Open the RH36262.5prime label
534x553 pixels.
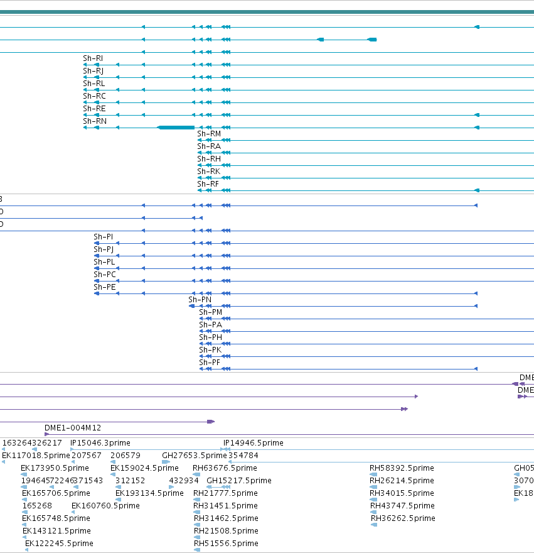403,518
